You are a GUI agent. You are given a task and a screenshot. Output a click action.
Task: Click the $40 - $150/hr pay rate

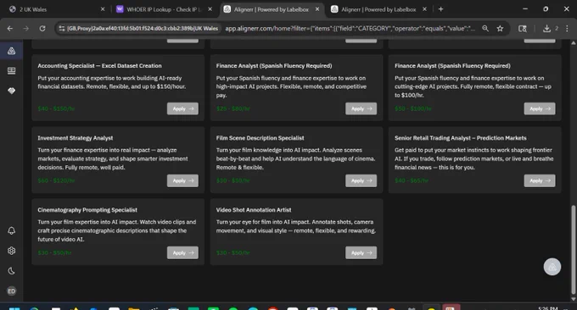click(x=56, y=108)
